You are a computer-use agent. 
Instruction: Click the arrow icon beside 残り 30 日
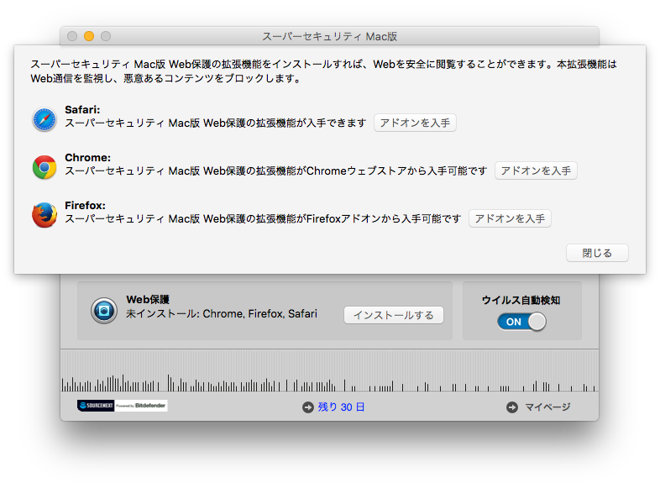[x=308, y=407]
